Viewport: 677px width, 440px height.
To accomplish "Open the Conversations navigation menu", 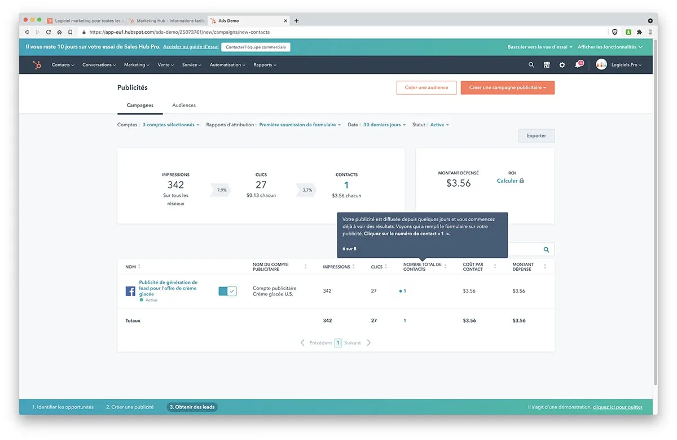I will click(99, 65).
